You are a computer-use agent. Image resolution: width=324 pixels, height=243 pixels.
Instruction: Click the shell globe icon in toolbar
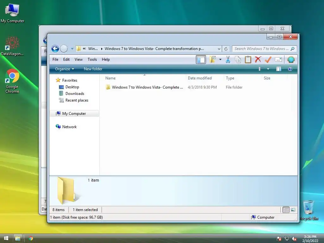pos(291,59)
